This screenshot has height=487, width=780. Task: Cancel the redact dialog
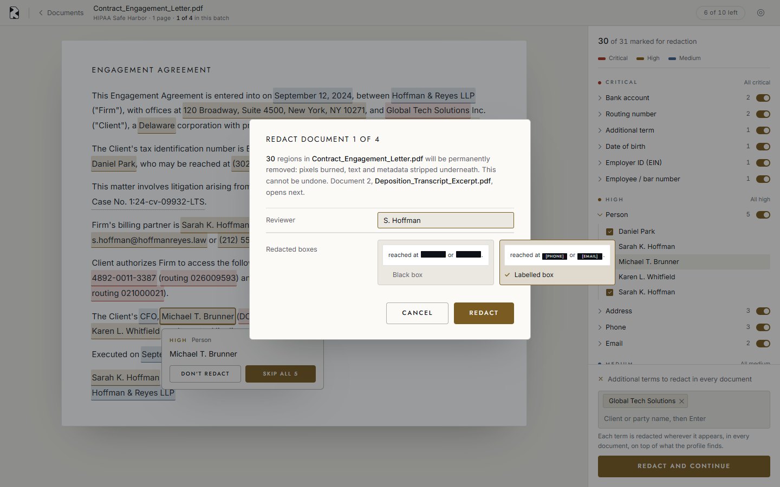417,313
